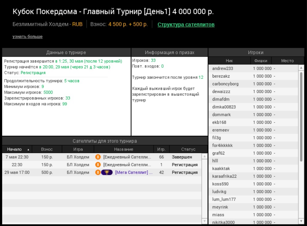
Task: Select the Мега Сателлит tournament name
Action: click(134, 172)
